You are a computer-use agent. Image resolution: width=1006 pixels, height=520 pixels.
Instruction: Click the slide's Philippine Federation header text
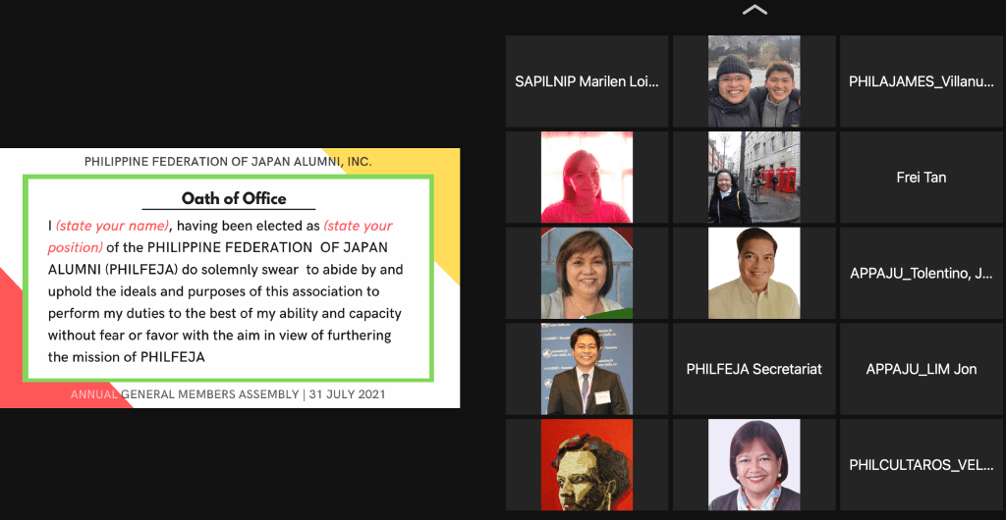[x=228, y=161]
